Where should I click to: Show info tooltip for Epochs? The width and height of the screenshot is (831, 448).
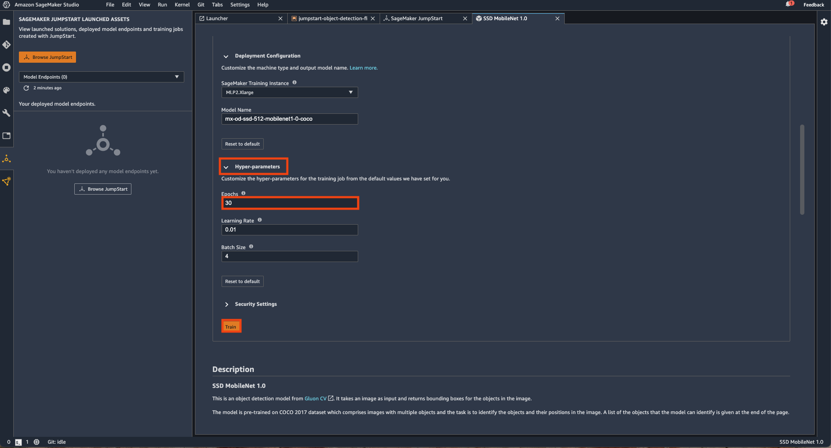(x=244, y=193)
